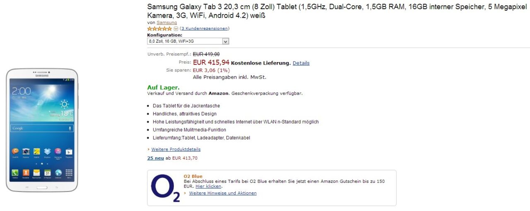The image size is (530, 211).
Task: Click the Camera app icon on tablet screen
Action: [x=26, y=151]
